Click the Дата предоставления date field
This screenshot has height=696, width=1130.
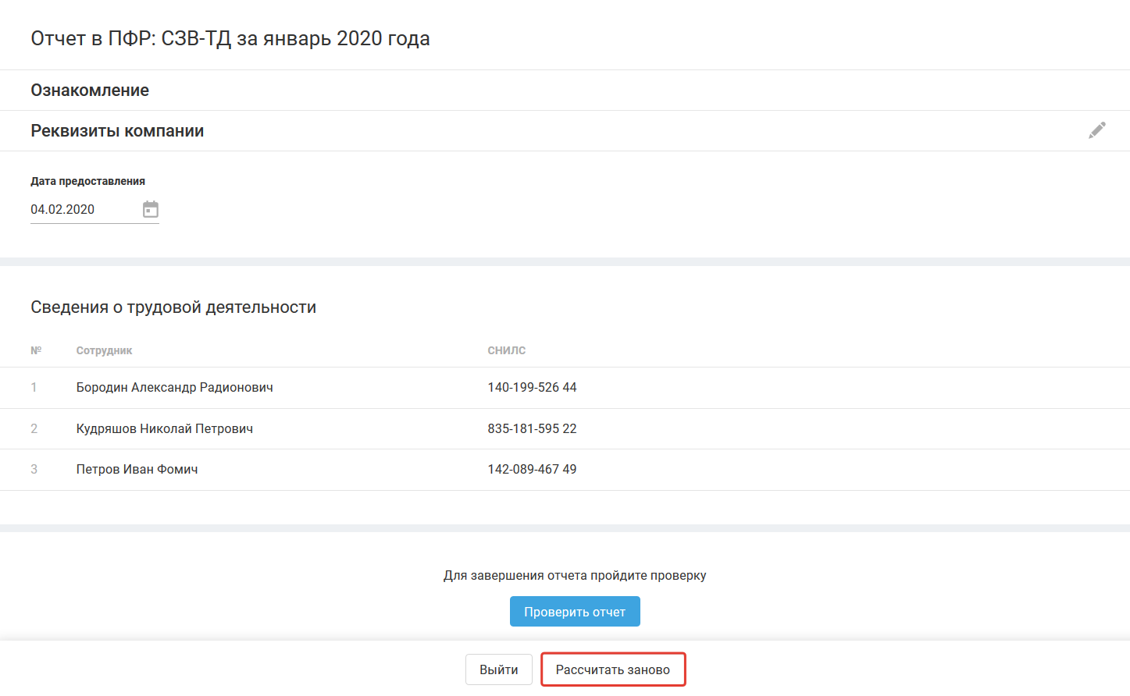(x=94, y=210)
